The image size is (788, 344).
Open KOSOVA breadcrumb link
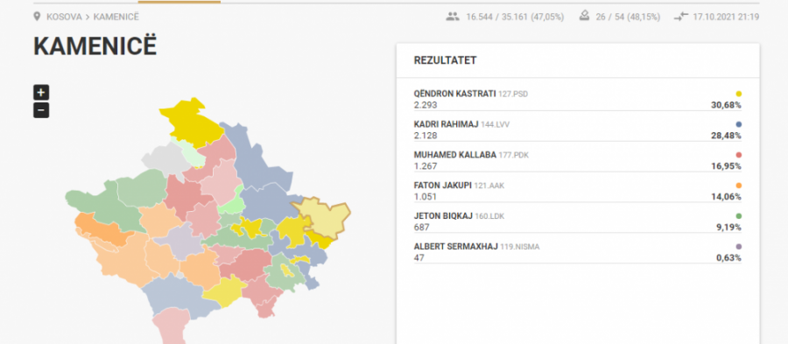click(64, 18)
